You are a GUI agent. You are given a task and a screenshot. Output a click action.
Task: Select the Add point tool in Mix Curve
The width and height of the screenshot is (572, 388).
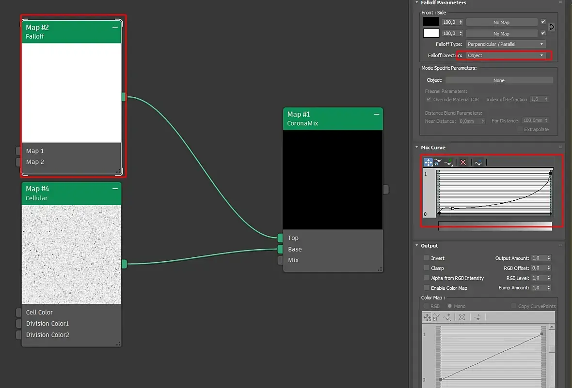[448, 163]
